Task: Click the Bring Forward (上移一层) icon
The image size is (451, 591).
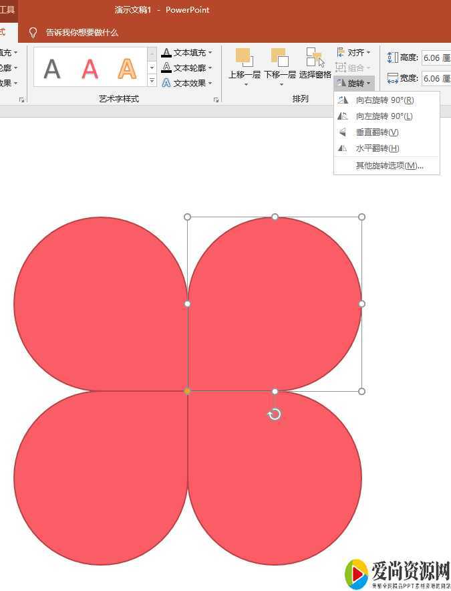Action: tap(244, 57)
